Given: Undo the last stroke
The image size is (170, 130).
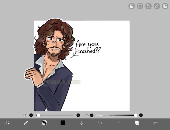Looking at the screenshot, I should pos(100,123).
